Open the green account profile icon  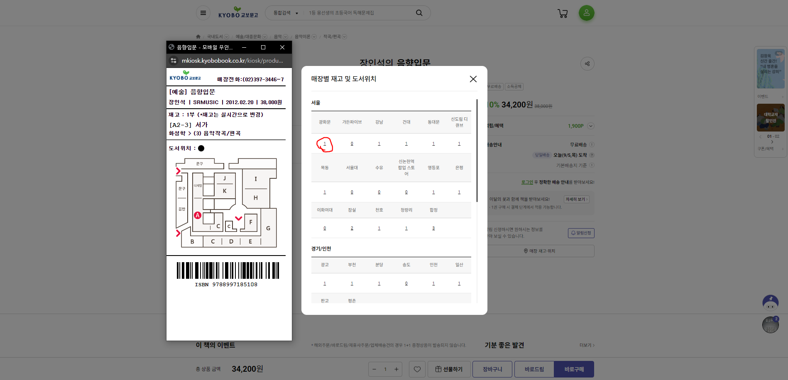586,13
